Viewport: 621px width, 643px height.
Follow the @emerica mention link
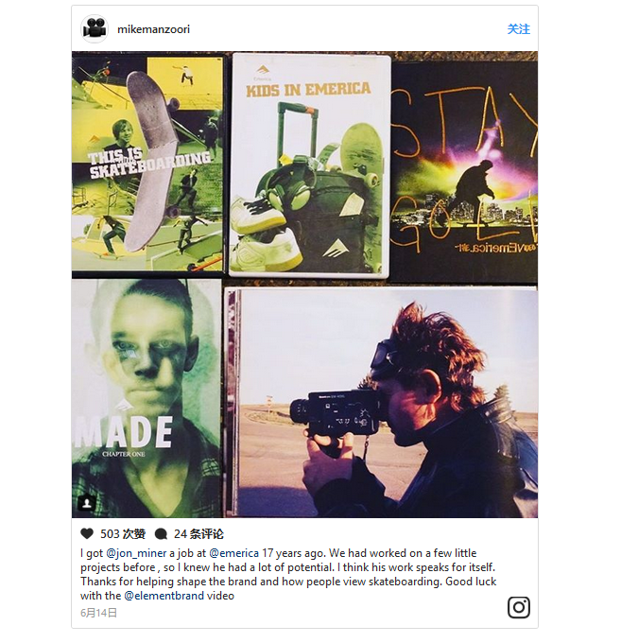point(233,553)
